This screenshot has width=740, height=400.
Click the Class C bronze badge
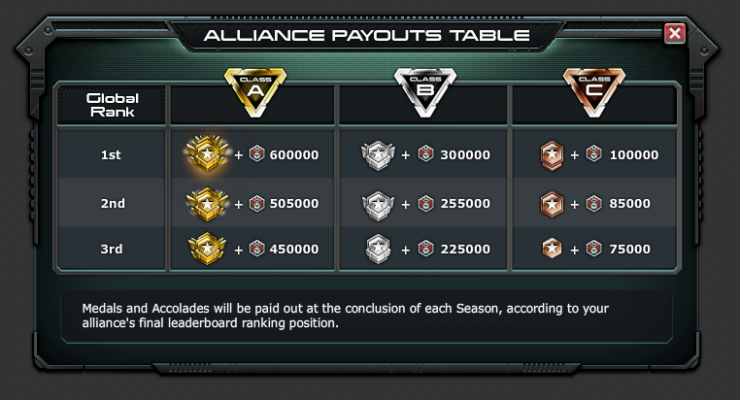(594, 91)
